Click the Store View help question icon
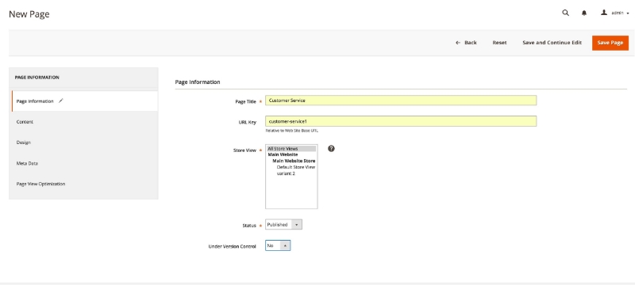The height and width of the screenshot is (285, 635). pyautogui.click(x=331, y=149)
